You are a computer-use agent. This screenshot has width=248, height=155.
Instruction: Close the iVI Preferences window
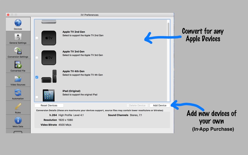(x=8, y=15)
